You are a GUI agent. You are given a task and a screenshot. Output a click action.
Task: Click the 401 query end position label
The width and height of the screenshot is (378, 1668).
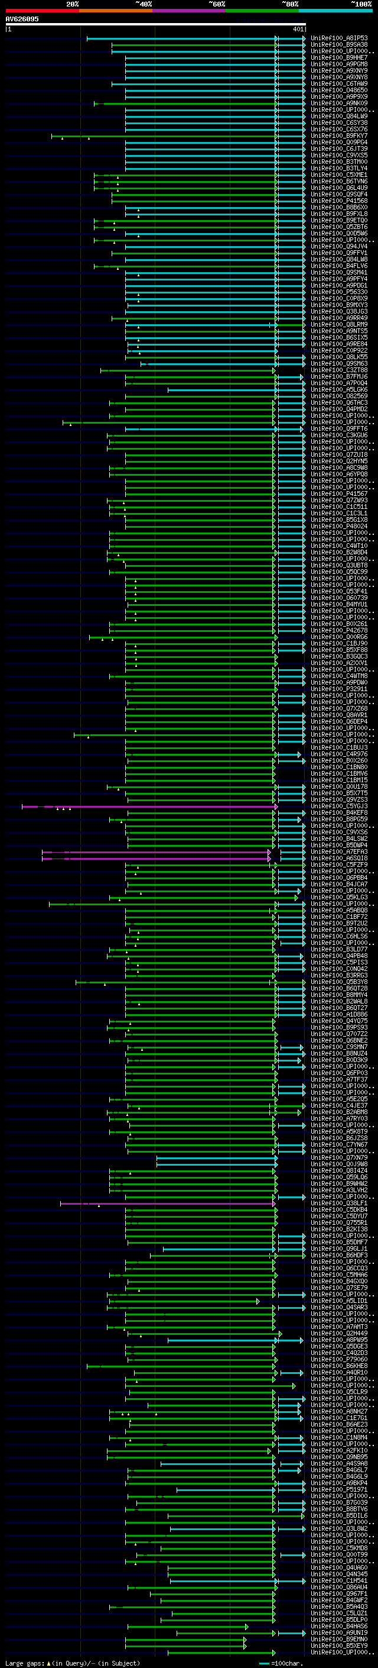[298, 29]
